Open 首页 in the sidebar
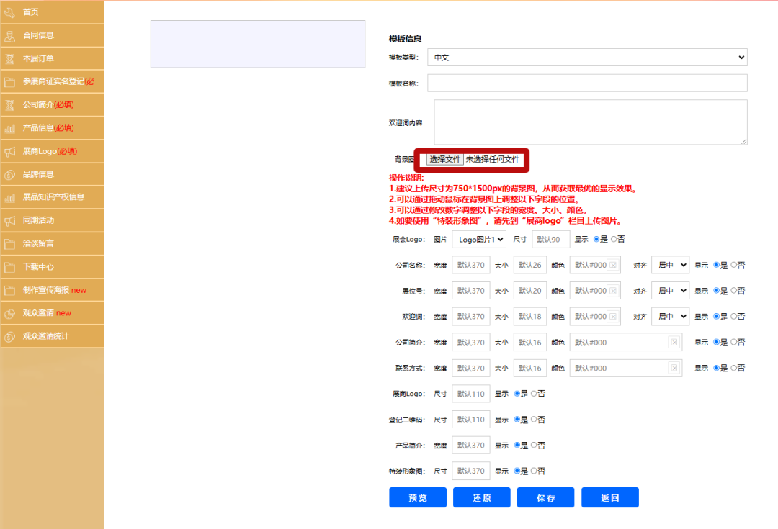The height and width of the screenshot is (529, 778). pyautogui.click(x=52, y=12)
